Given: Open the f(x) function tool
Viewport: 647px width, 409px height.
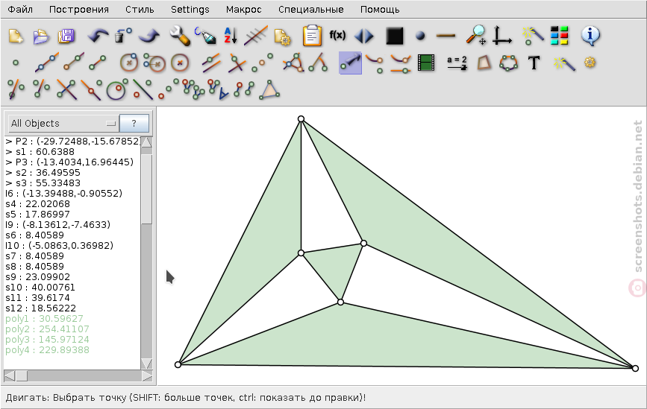Looking at the screenshot, I should pyautogui.click(x=337, y=36).
